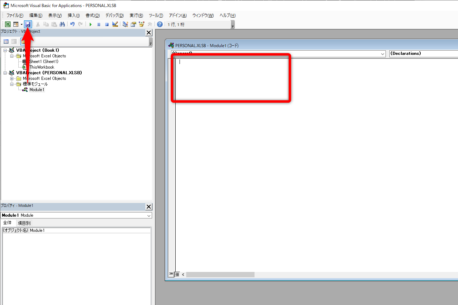Toggle Design Mode icon

[115, 24]
